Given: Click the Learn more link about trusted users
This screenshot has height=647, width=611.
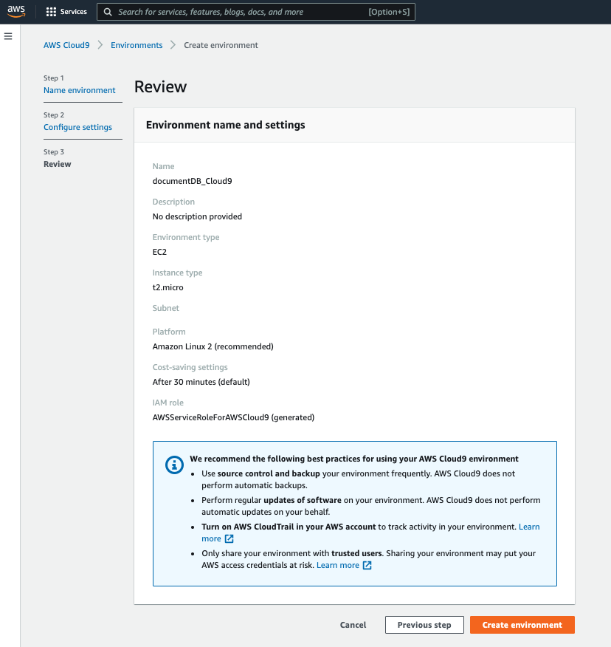Looking at the screenshot, I should click(x=338, y=564).
